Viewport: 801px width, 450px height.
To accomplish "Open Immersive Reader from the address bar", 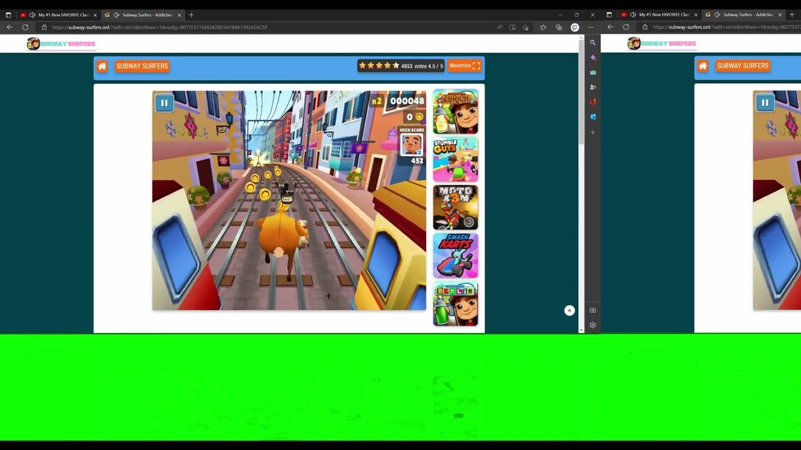I will click(x=513, y=27).
